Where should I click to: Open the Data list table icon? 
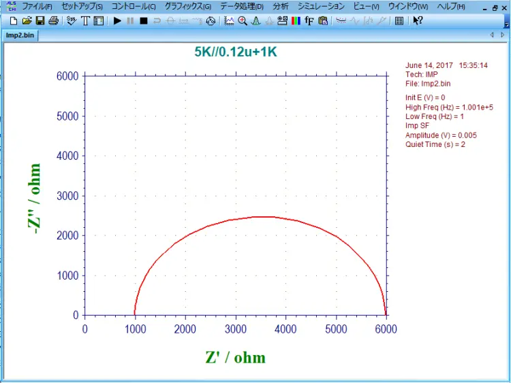(x=399, y=21)
